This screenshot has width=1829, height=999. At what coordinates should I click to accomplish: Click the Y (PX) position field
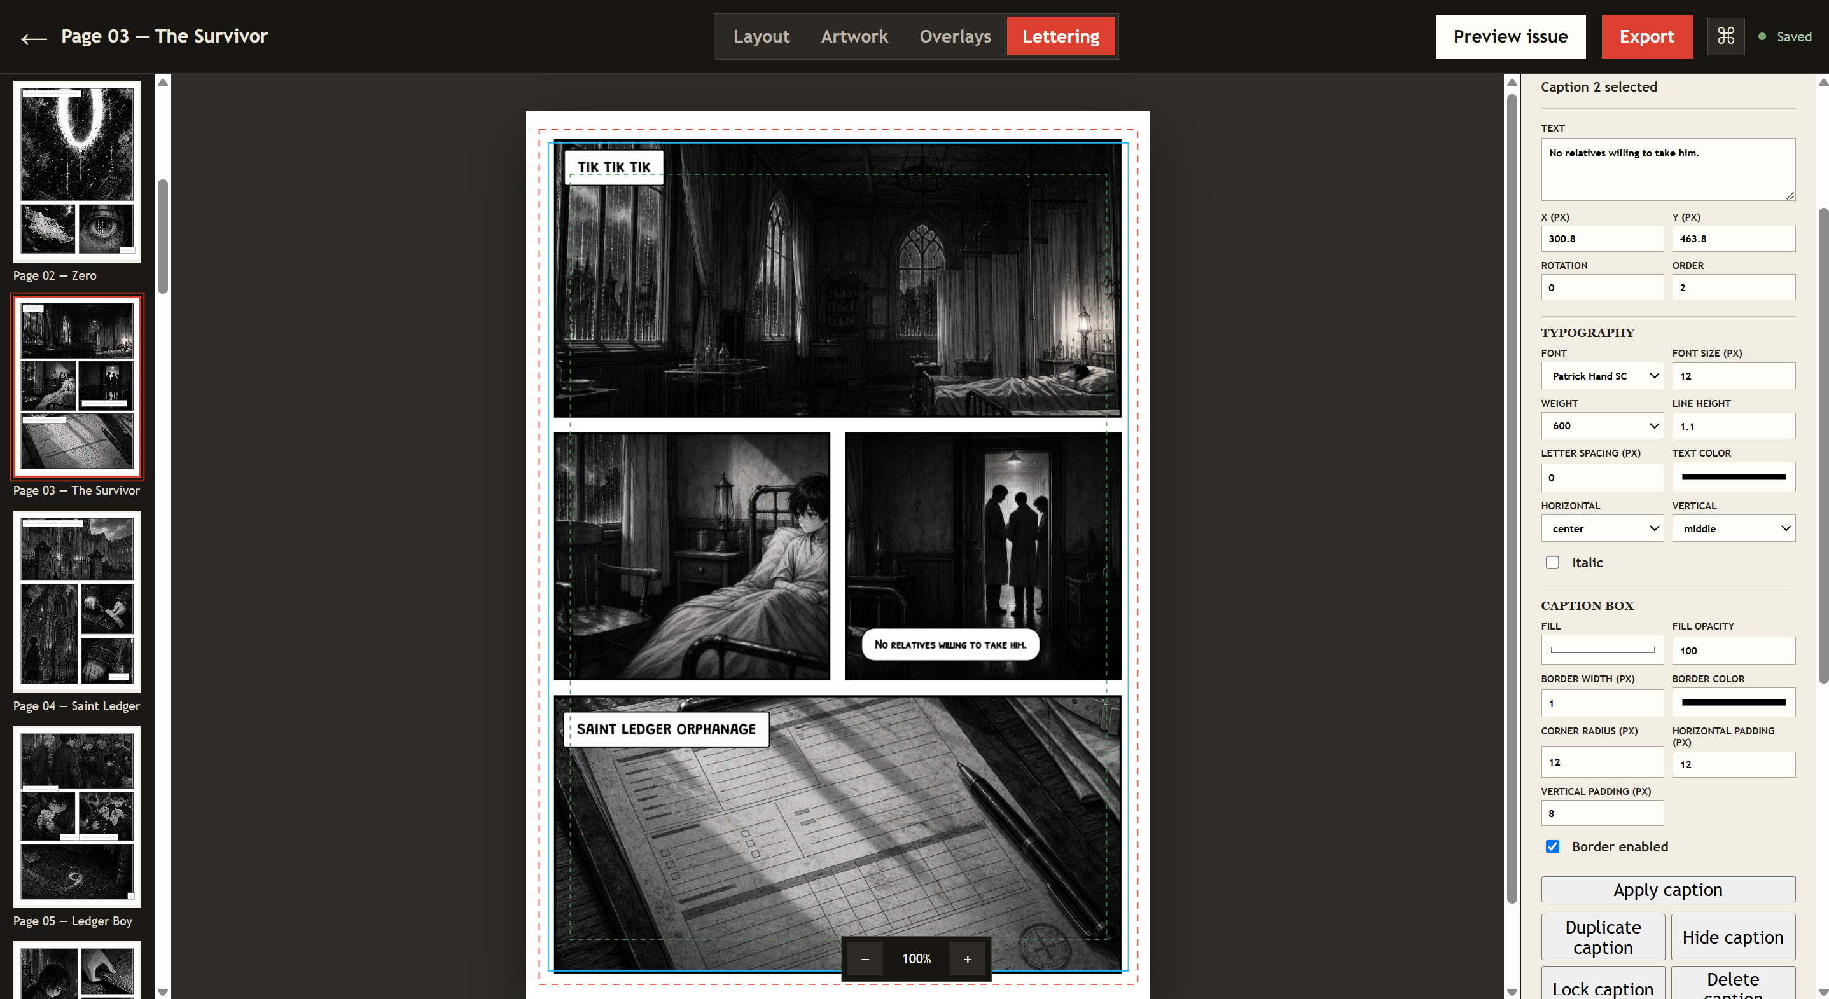(1733, 238)
